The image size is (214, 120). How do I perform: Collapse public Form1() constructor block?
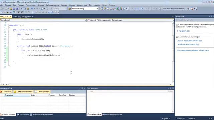8,34
